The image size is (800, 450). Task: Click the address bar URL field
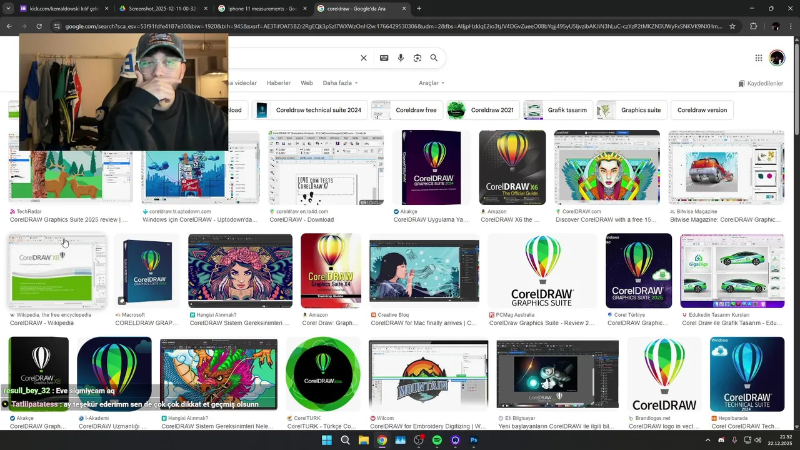pyautogui.click(x=394, y=26)
